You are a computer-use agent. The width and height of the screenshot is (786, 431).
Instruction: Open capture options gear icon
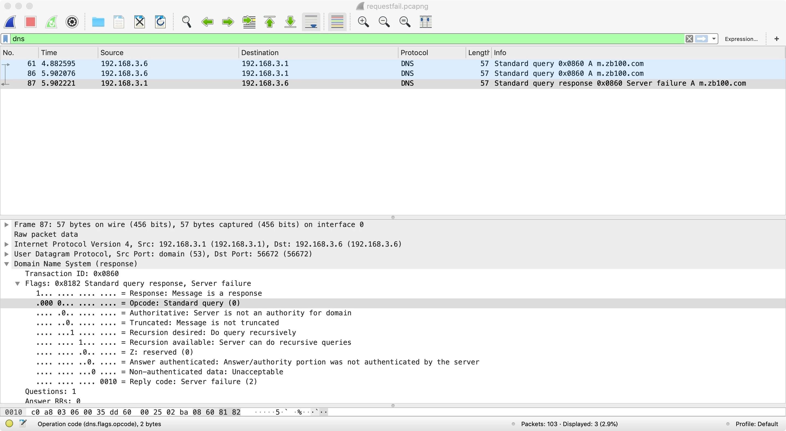72,22
